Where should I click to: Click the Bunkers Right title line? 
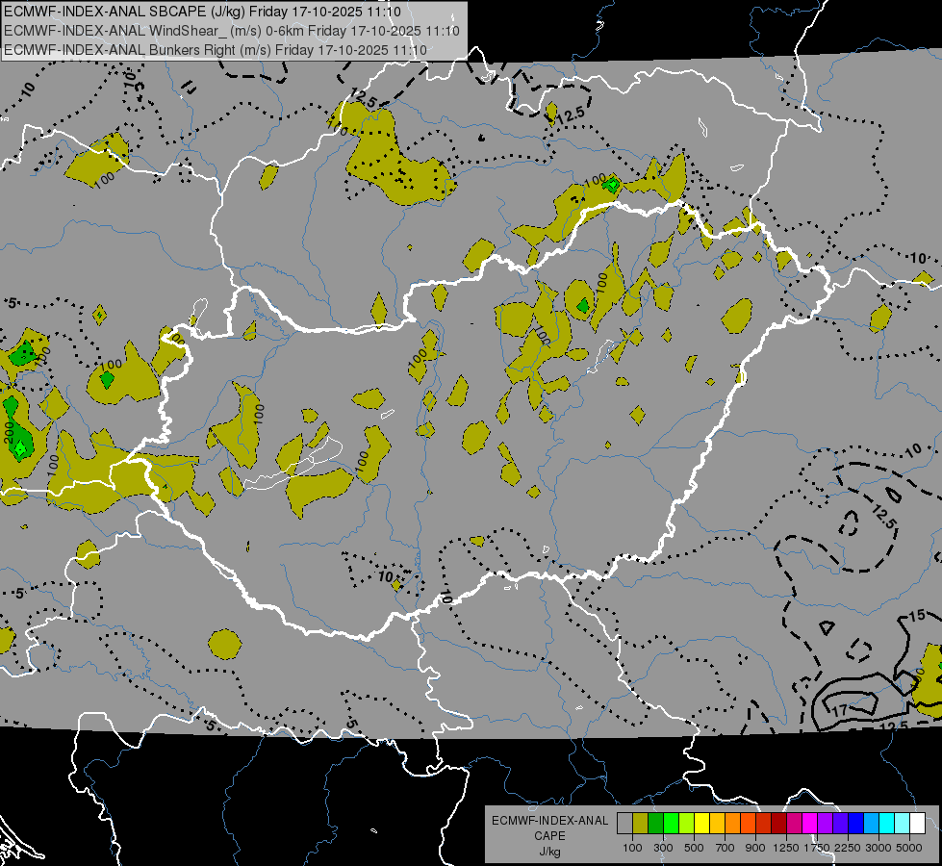click(x=216, y=50)
